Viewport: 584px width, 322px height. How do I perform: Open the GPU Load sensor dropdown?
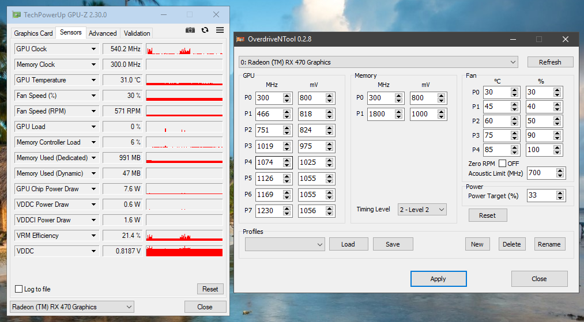93,127
